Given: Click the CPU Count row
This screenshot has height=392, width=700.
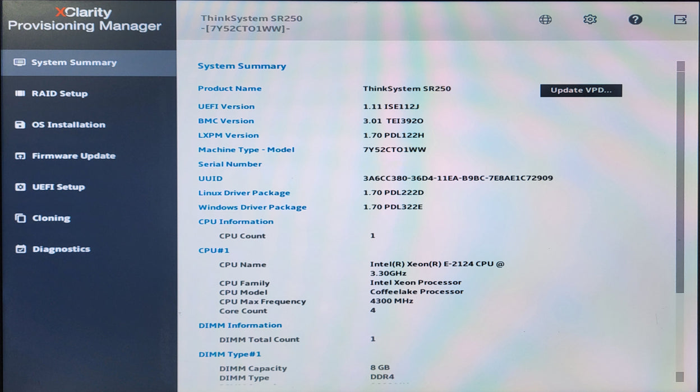Looking at the screenshot, I should (297, 236).
